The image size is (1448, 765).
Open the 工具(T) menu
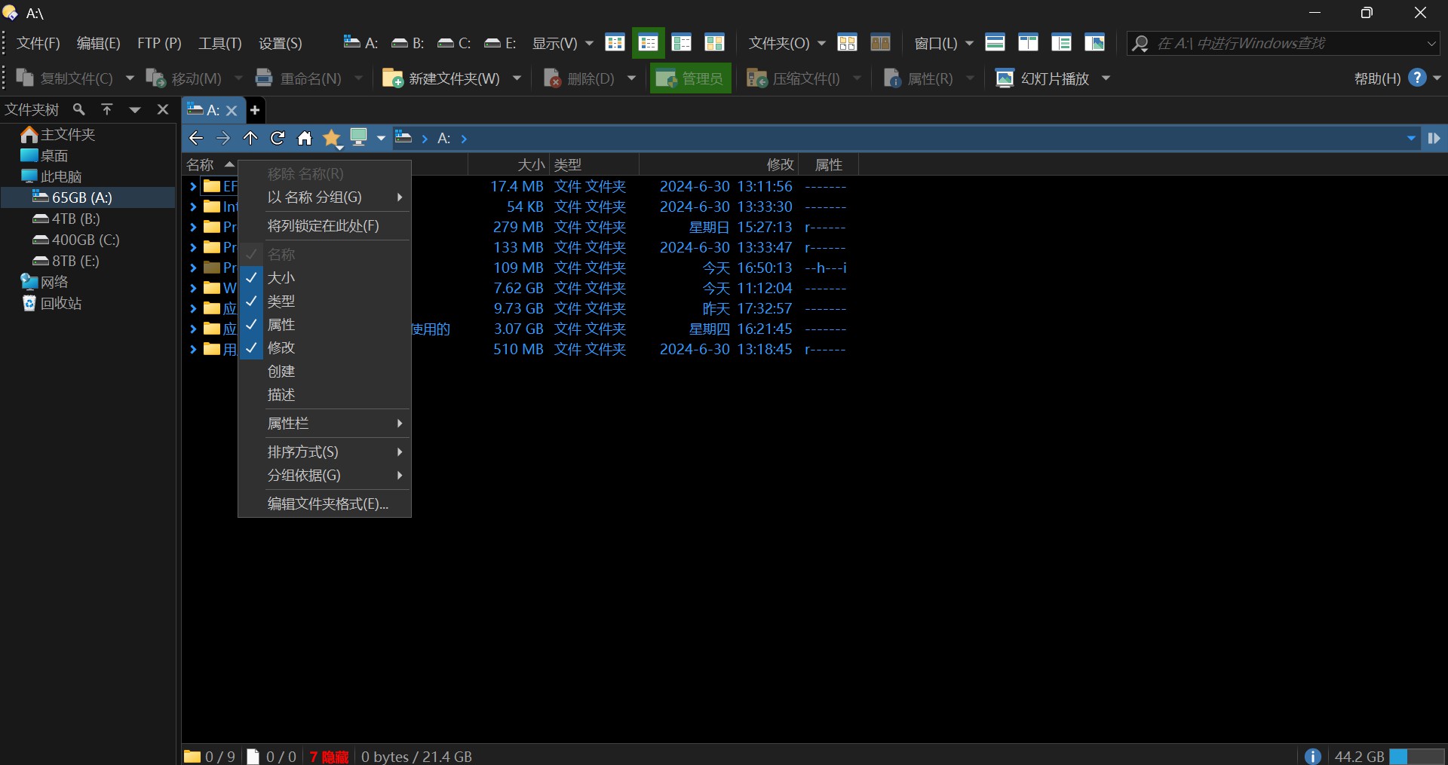tap(219, 44)
